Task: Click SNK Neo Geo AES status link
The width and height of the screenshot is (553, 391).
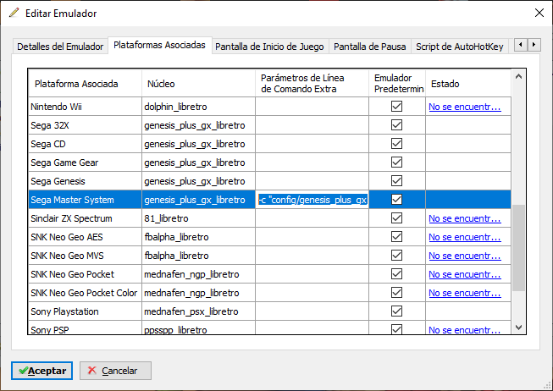Action: 465,237
